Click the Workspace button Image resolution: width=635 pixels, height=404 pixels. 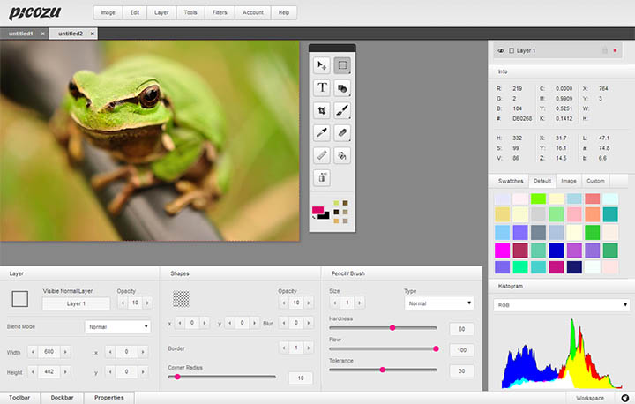(x=590, y=398)
